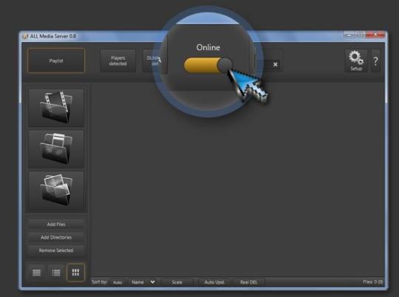Click the Add Directories button
This screenshot has height=297, width=399.
click(x=56, y=237)
